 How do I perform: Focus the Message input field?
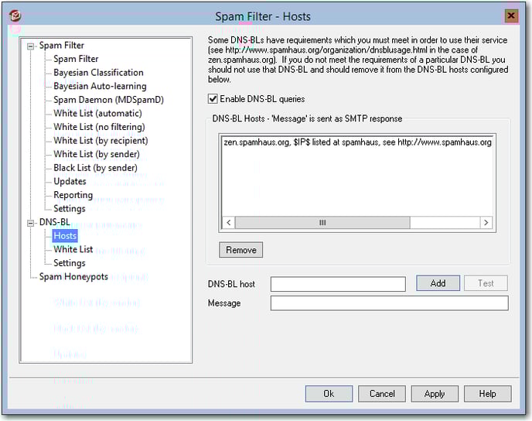[389, 303]
